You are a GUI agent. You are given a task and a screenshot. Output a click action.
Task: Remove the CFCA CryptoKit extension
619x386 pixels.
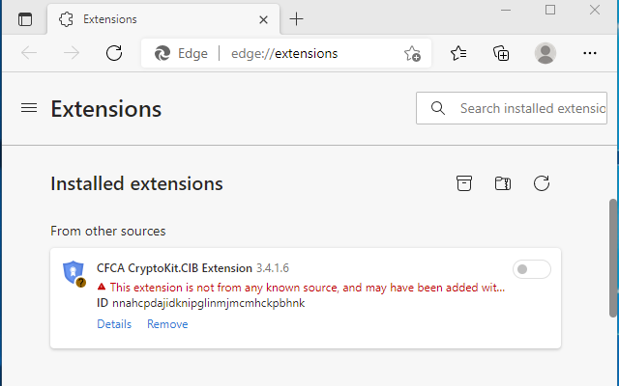[167, 324]
